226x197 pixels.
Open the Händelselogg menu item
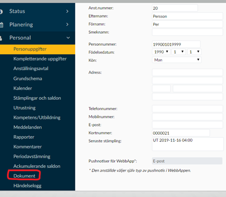pos(28,186)
